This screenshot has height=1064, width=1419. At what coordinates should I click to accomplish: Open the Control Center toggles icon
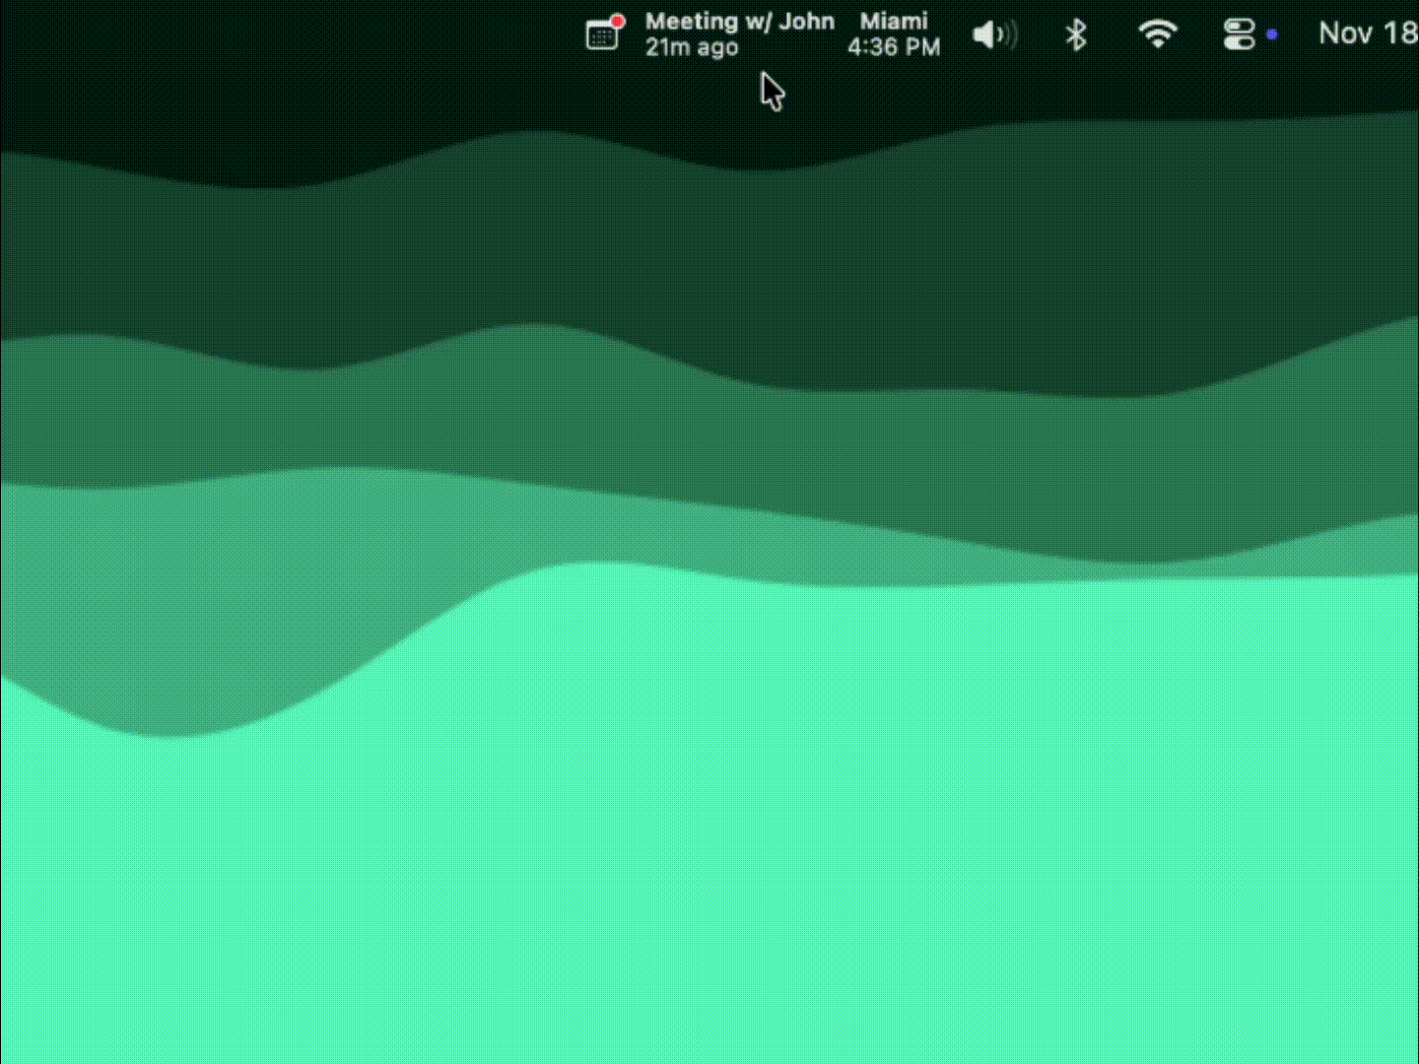[x=1239, y=35]
